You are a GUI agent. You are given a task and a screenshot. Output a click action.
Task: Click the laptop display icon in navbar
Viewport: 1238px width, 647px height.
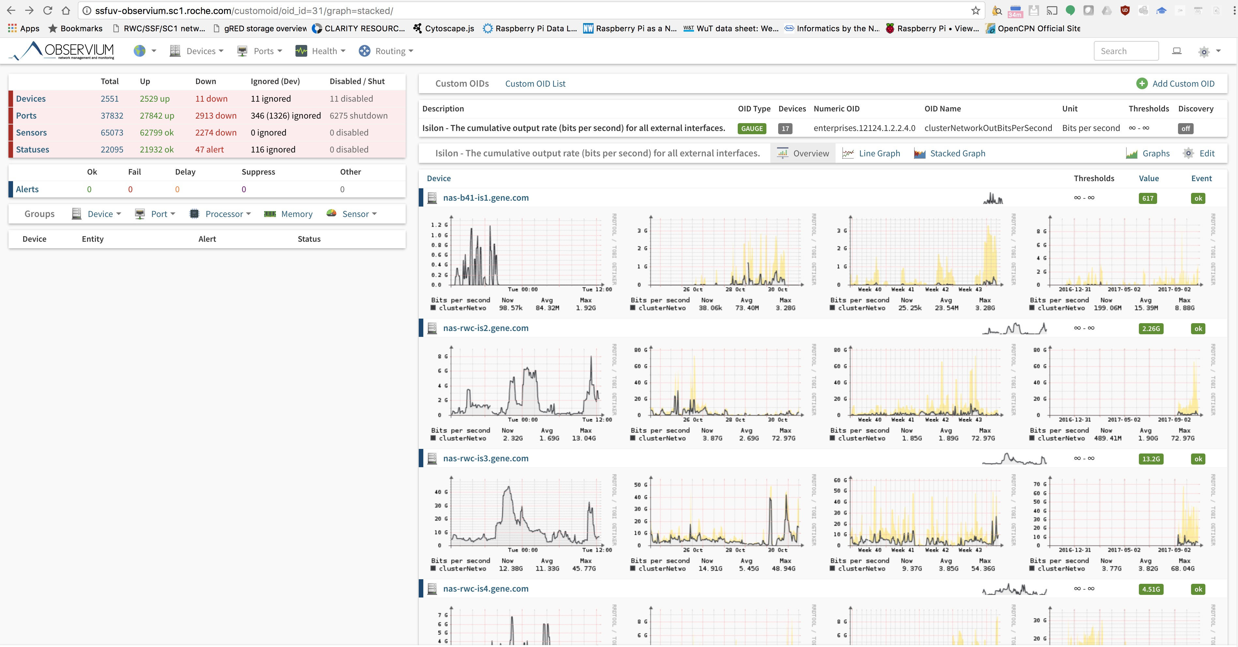click(1176, 51)
